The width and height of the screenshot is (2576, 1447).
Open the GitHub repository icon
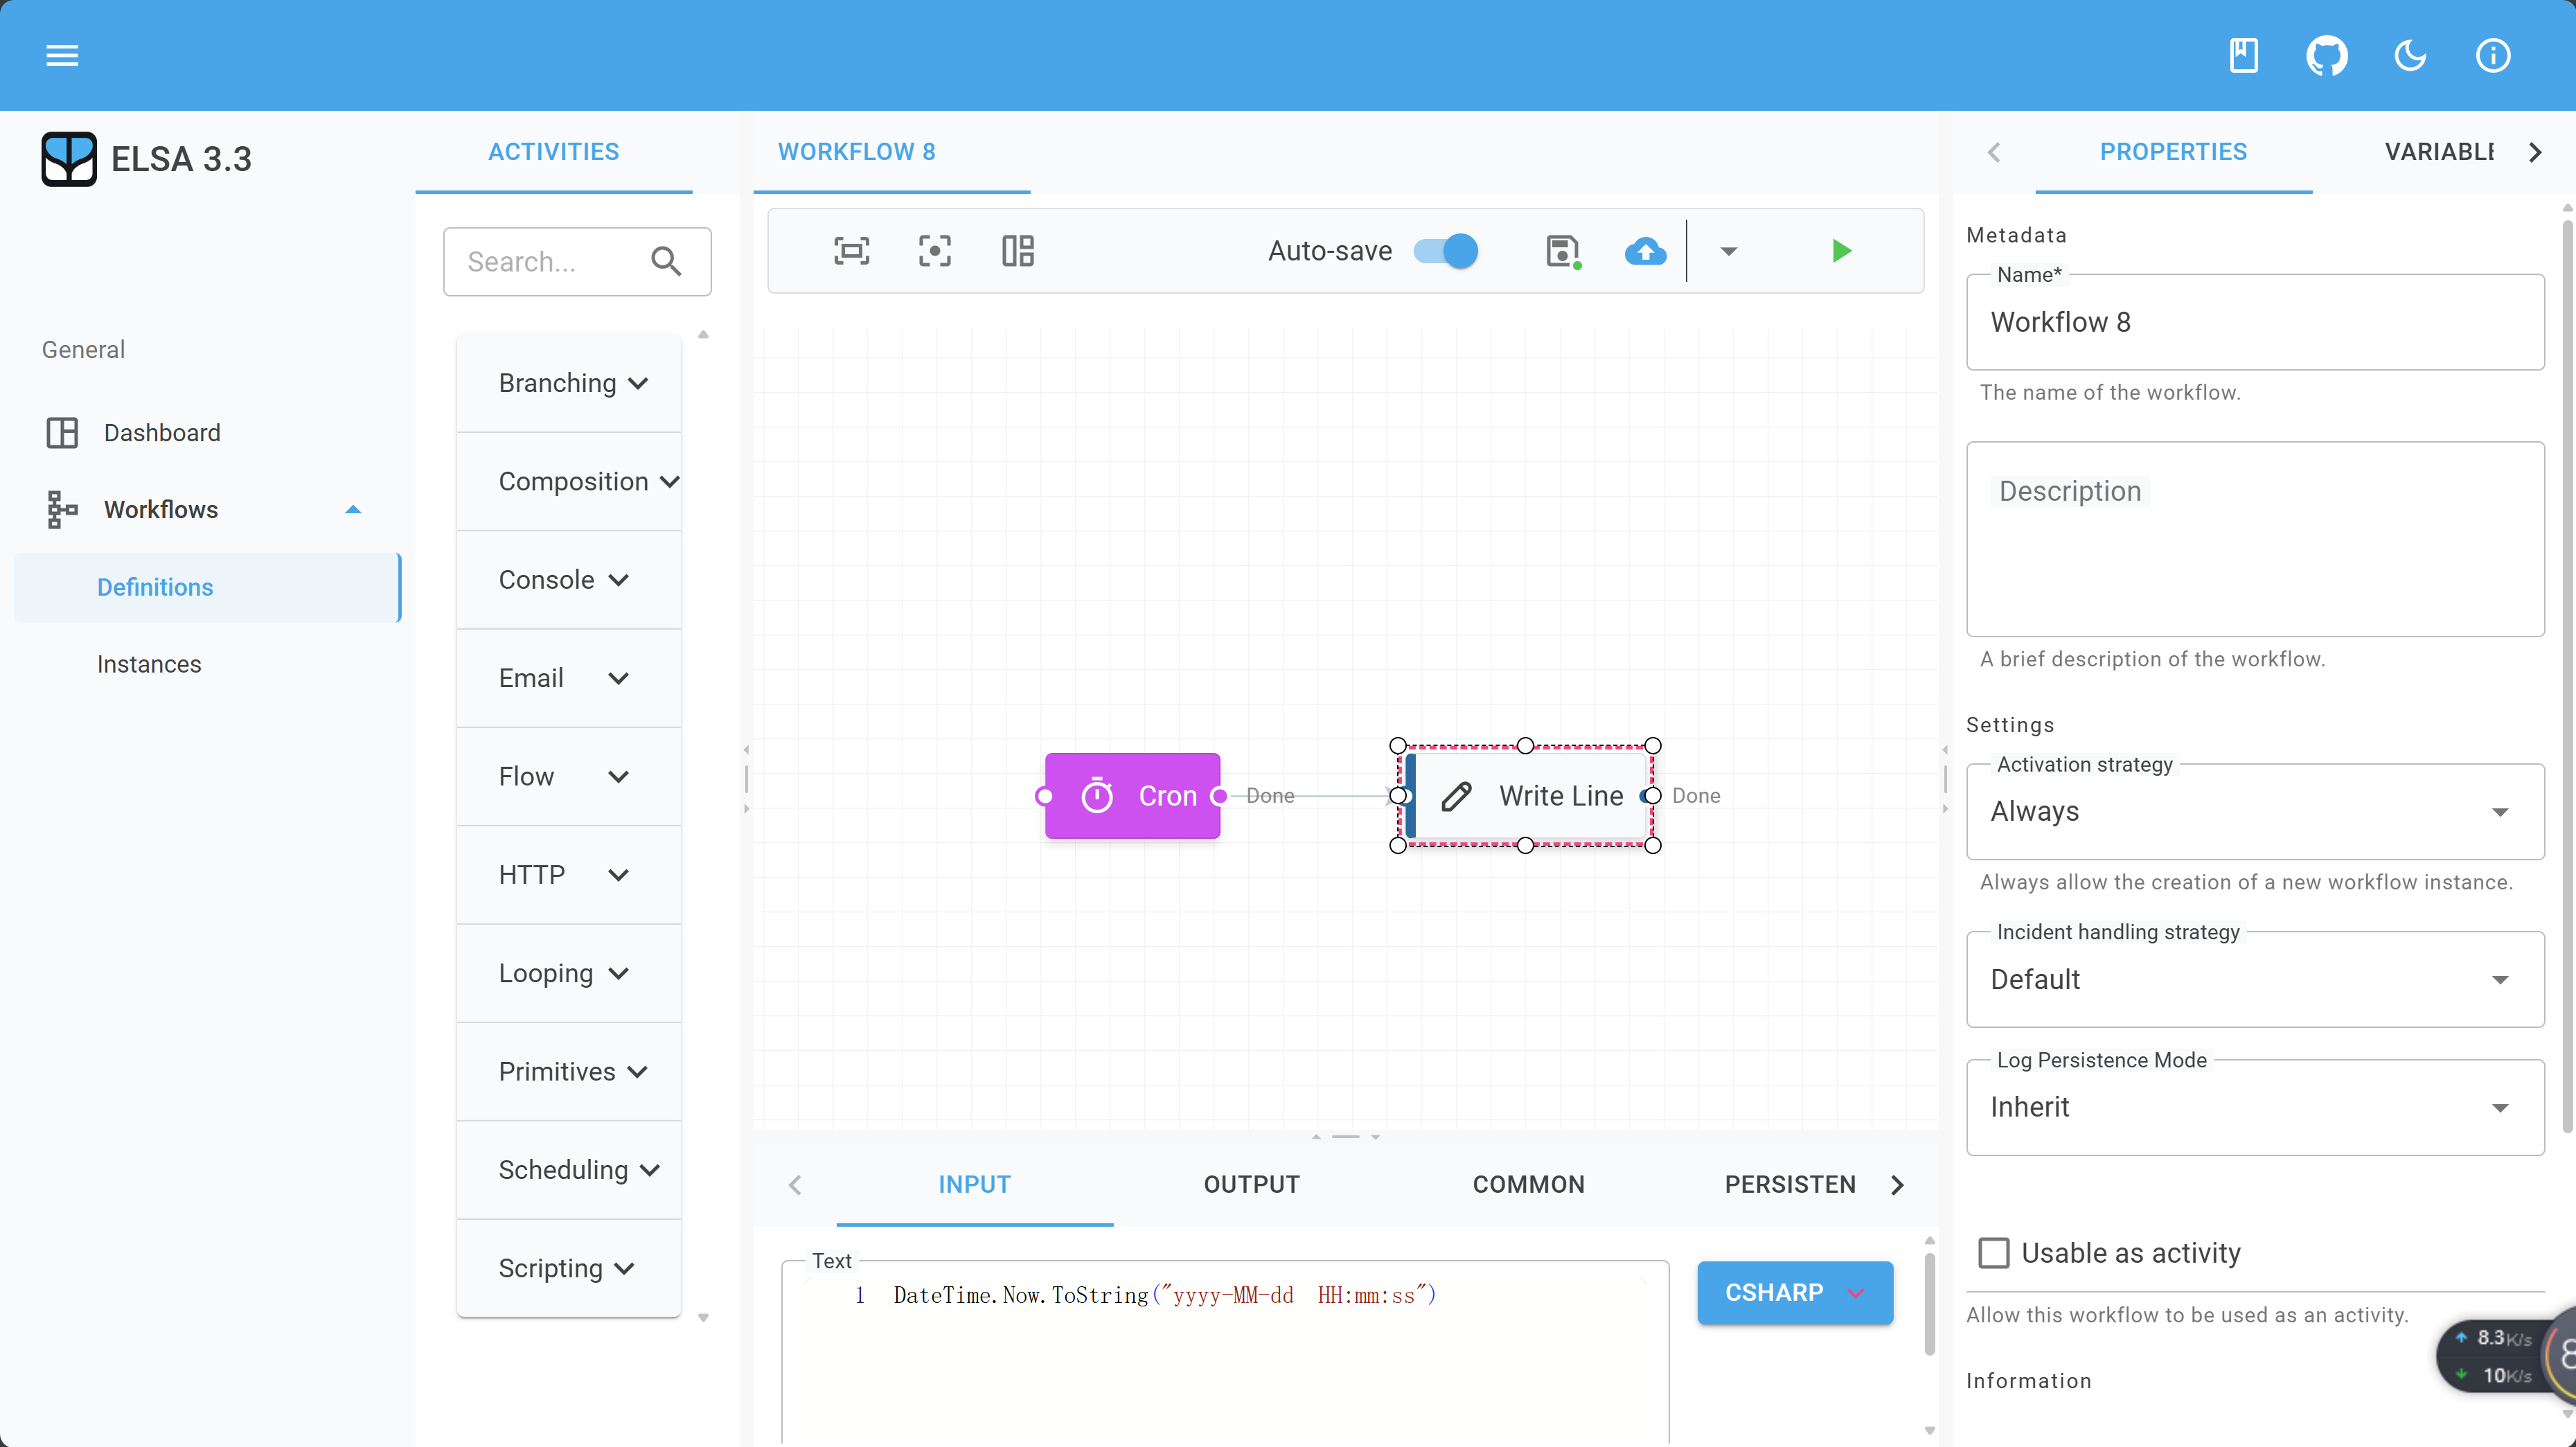point(2326,55)
